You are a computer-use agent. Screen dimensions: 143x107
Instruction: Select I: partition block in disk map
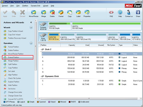[x=106, y=26]
